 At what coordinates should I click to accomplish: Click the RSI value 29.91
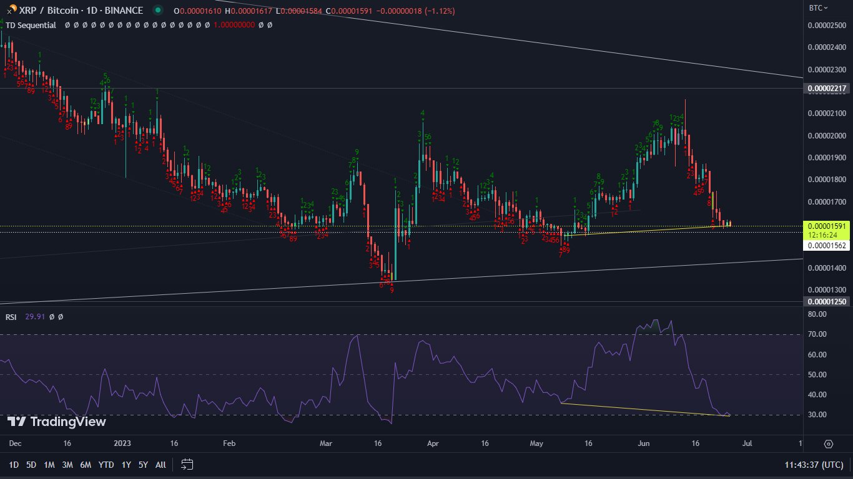pyautogui.click(x=34, y=317)
